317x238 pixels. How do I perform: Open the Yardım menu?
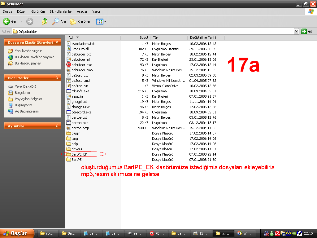point(97,11)
